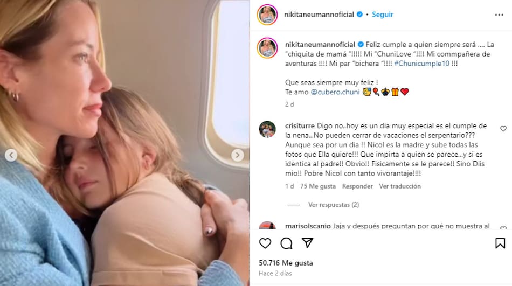Open the 50.716 Me gusta likes list
The image size is (512, 286).
286,263
